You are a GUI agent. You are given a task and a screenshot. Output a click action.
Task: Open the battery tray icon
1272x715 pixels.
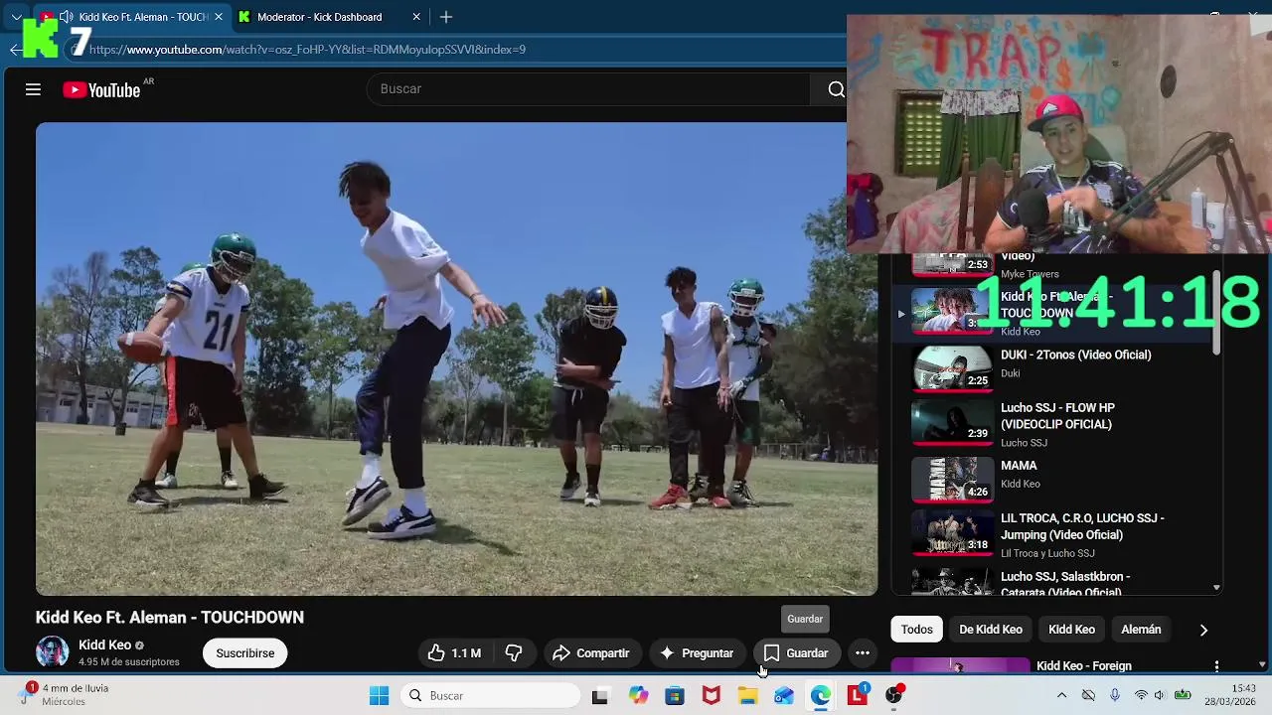tap(1183, 696)
